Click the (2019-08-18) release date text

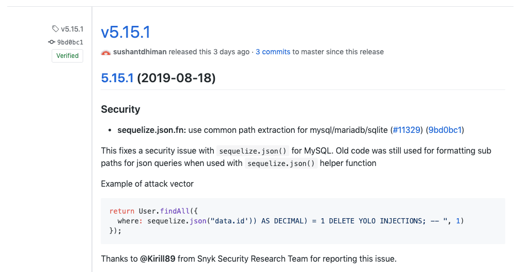point(176,78)
